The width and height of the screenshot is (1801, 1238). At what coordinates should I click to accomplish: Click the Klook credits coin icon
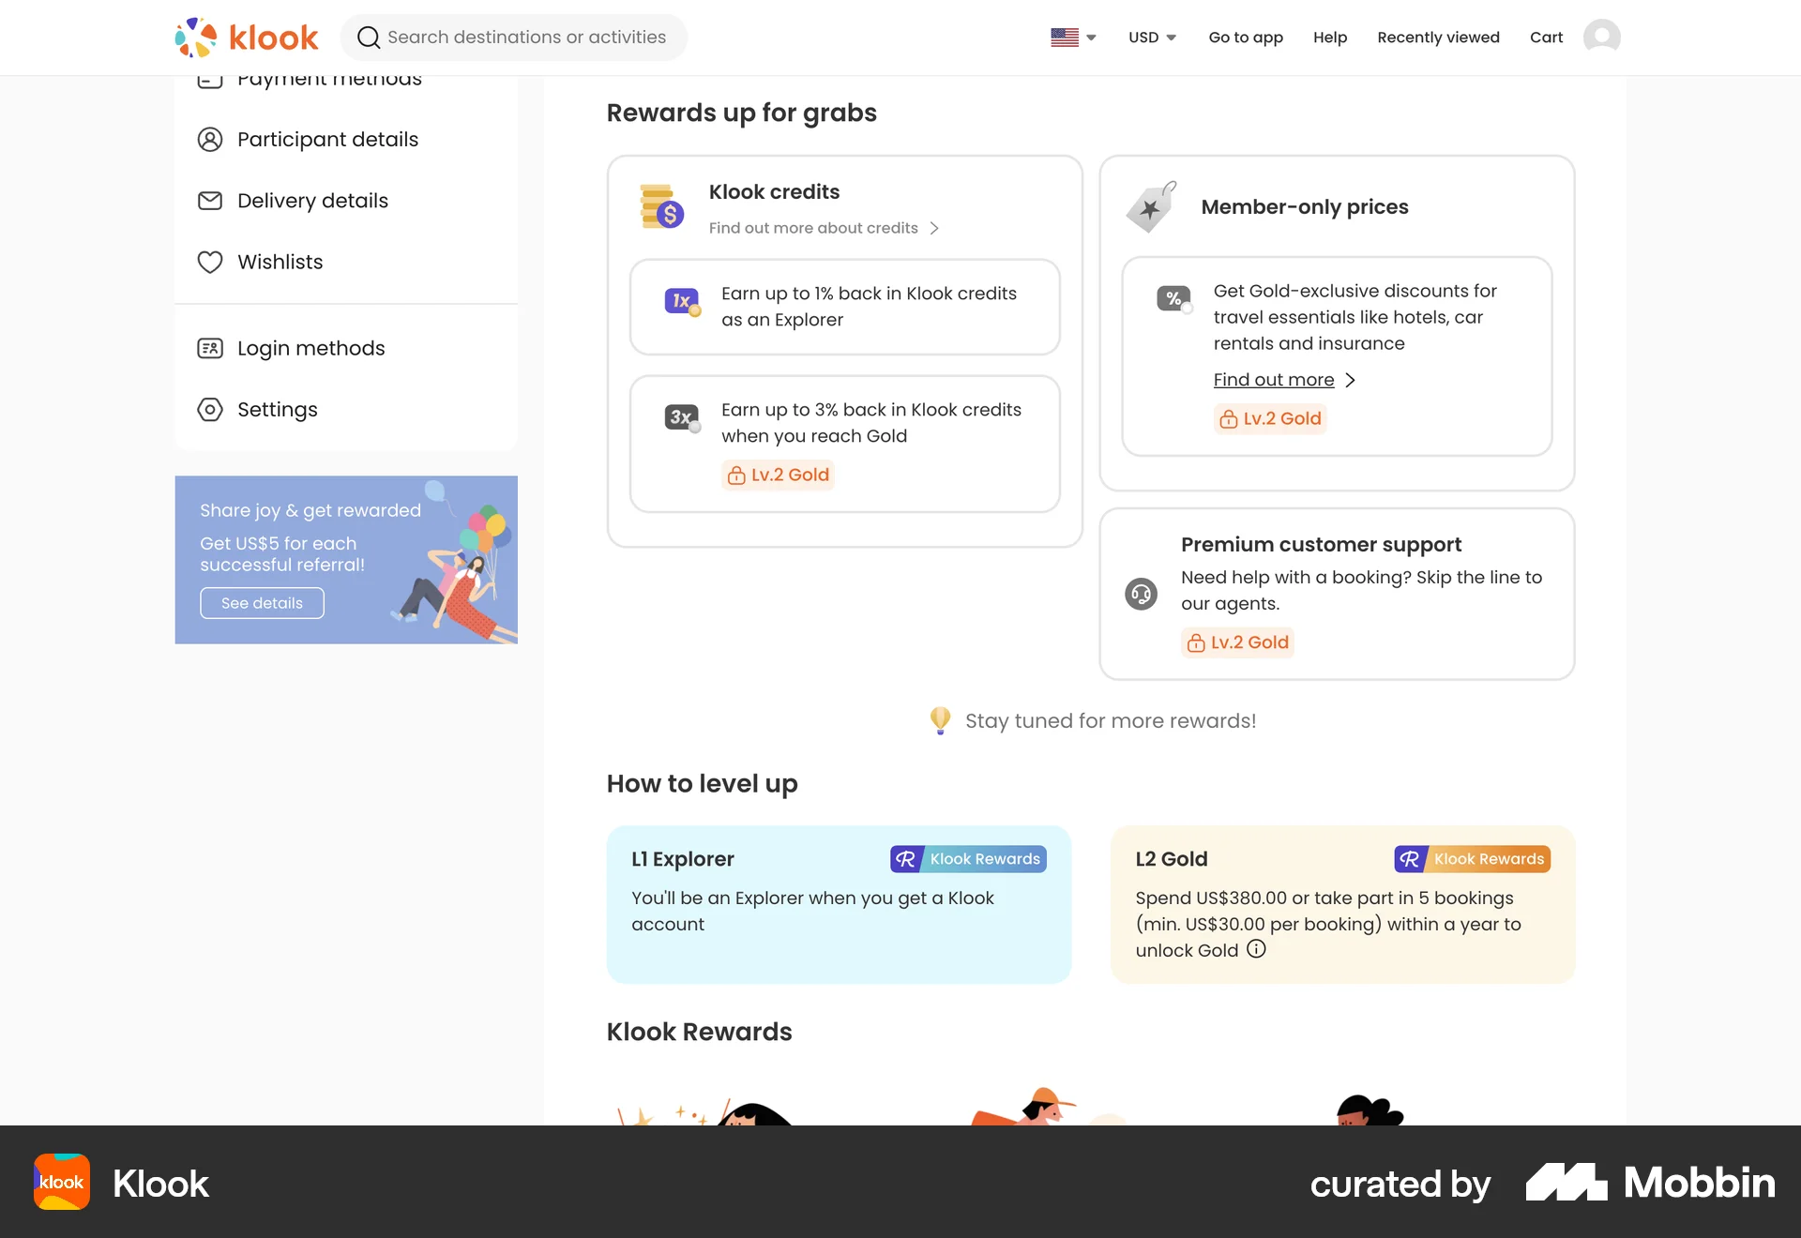(x=661, y=206)
